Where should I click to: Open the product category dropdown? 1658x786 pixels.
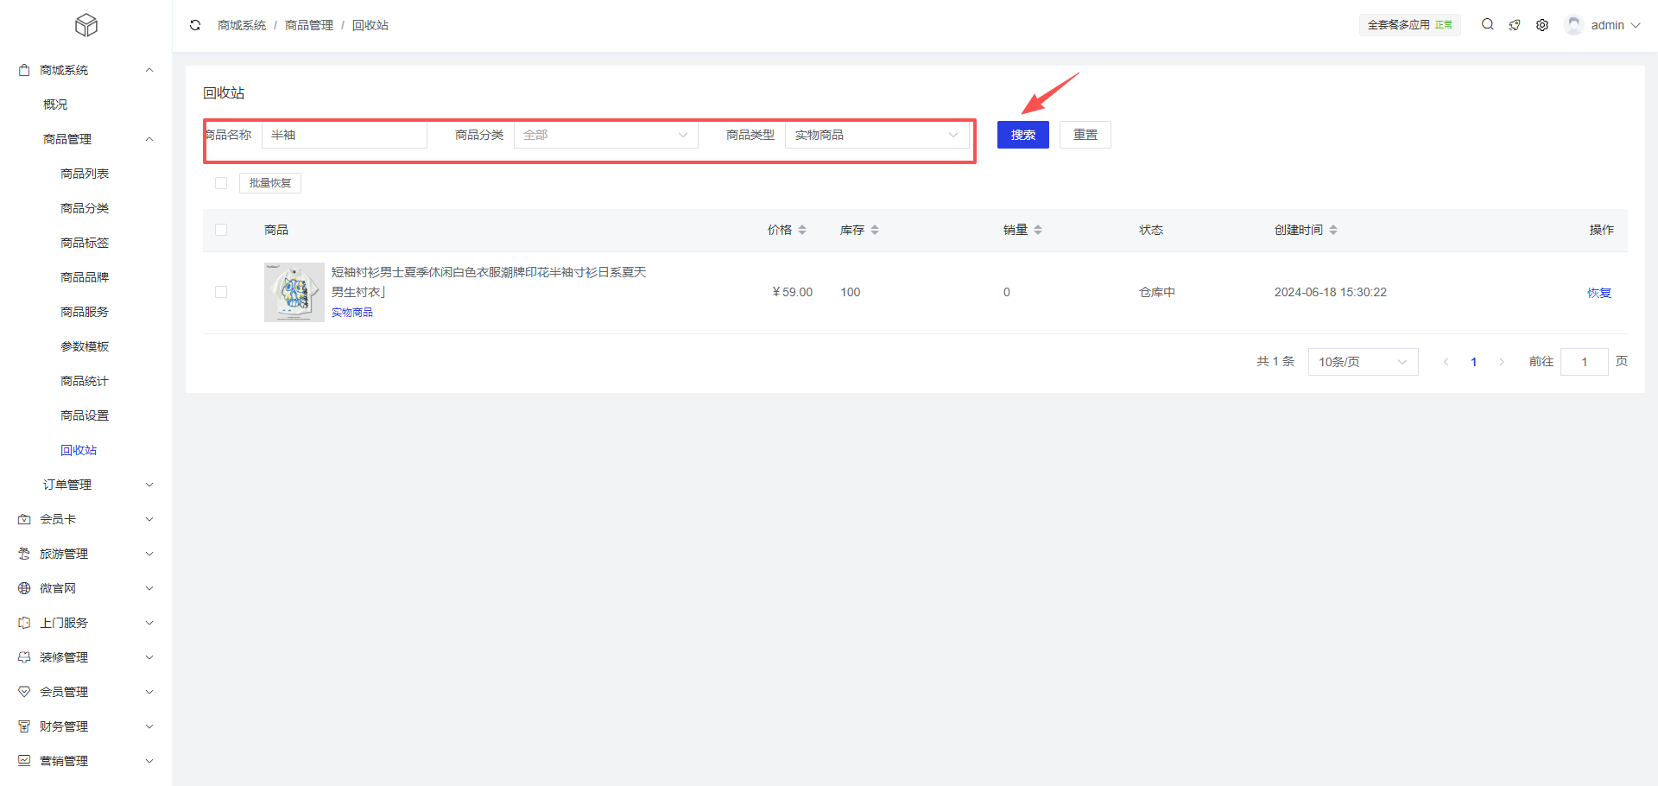tap(605, 135)
